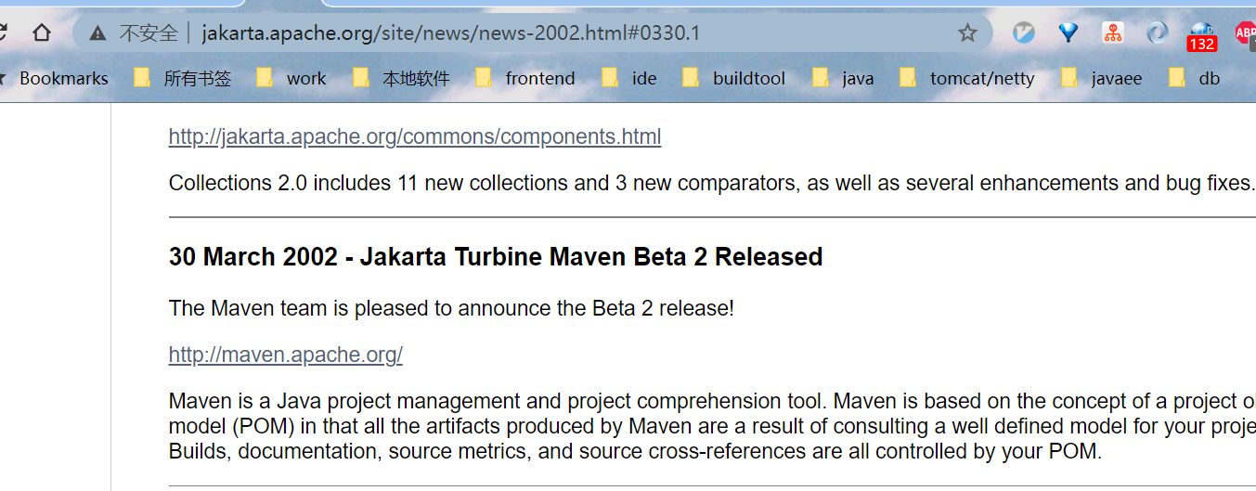Open the tomcat/netty bookmark folder
This screenshot has width=1256, height=491.
(x=967, y=79)
